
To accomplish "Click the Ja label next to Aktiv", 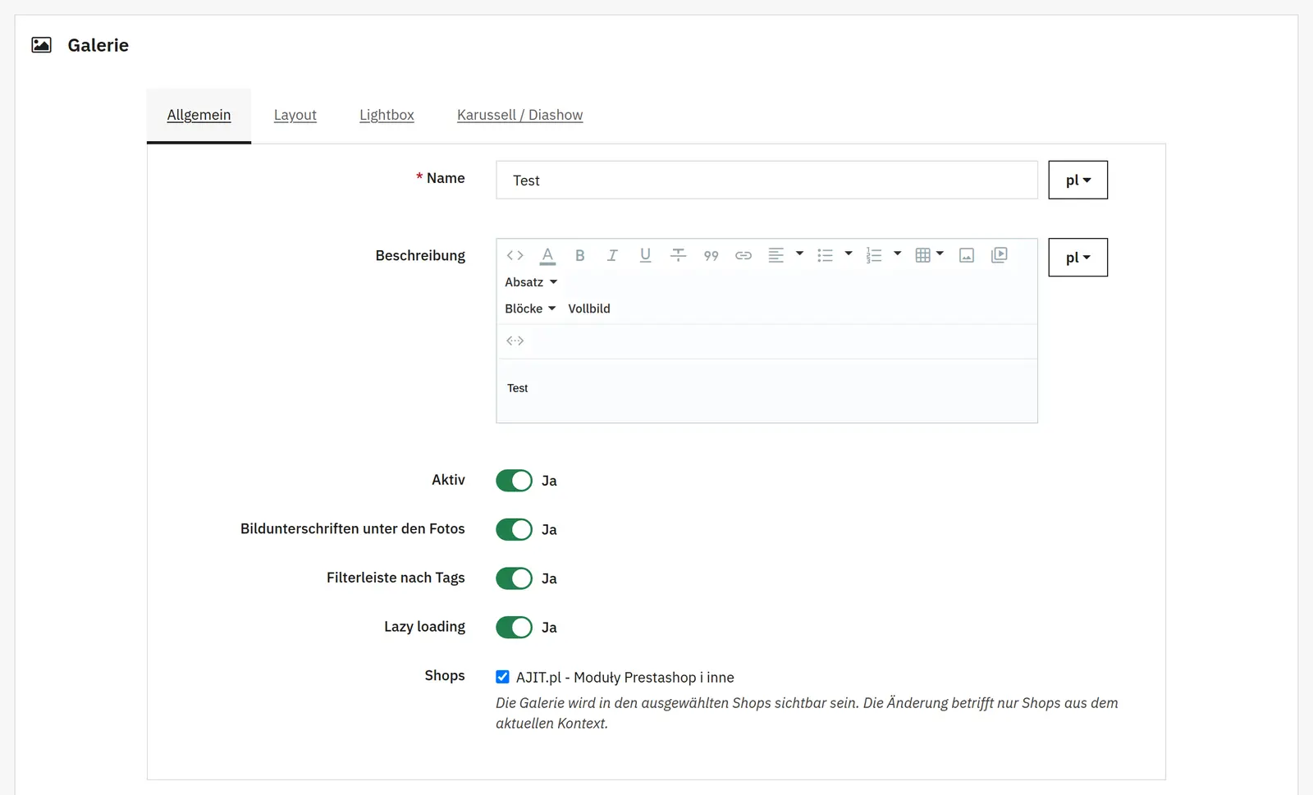I will tap(549, 481).
